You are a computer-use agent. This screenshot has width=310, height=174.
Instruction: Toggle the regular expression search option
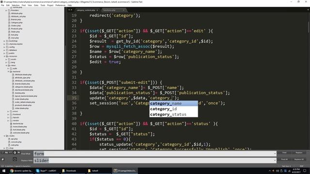(2, 153)
